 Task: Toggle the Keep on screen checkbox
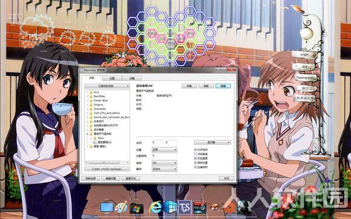pyautogui.click(x=195, y=158)
